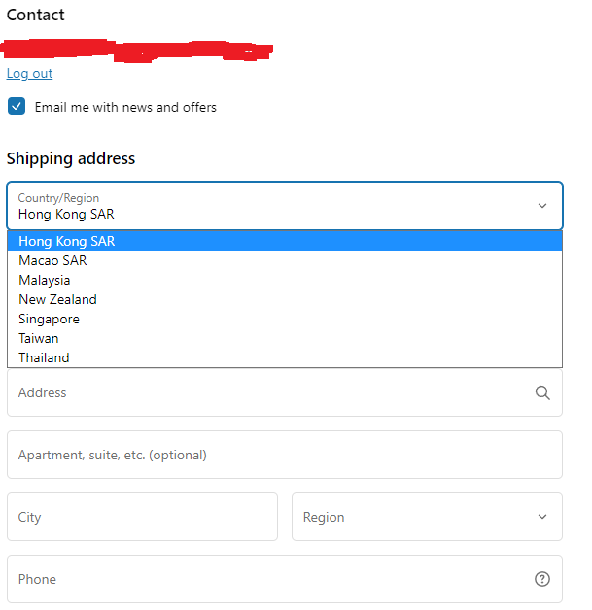
Task: Focus the Address input field
Action: pyautogui.click(x=285, y=392)
